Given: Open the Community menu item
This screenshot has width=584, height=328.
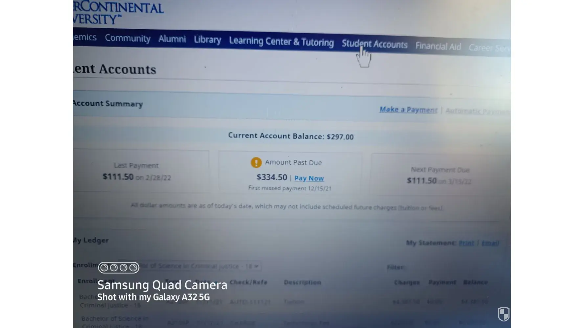Looking at the screenshot, I should 127,38.
